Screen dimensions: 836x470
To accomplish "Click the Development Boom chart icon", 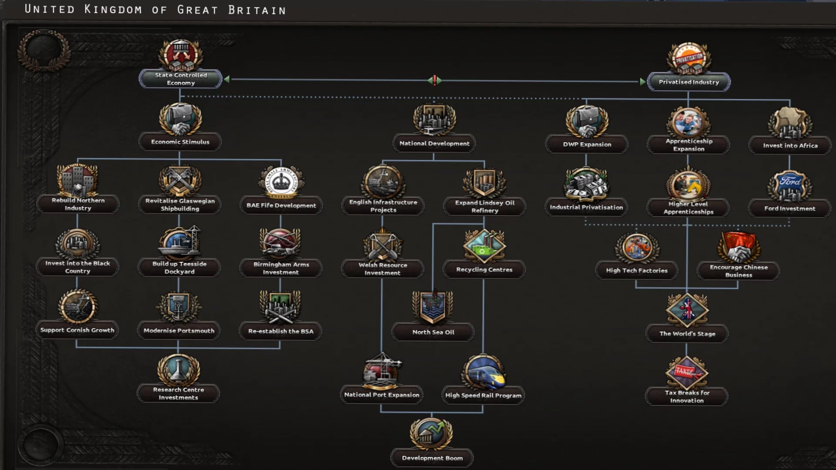I will coord(431,434).
